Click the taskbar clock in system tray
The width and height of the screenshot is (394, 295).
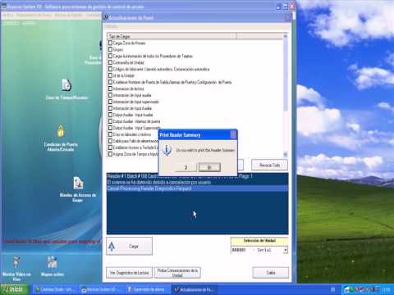click(x=386, y=289)
